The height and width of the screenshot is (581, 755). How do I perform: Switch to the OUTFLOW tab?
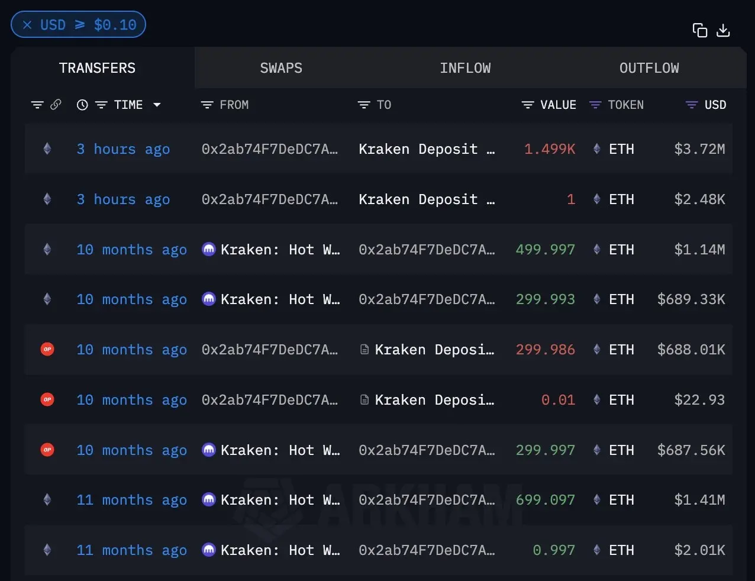pyautogui.click(x=649, y=67)
